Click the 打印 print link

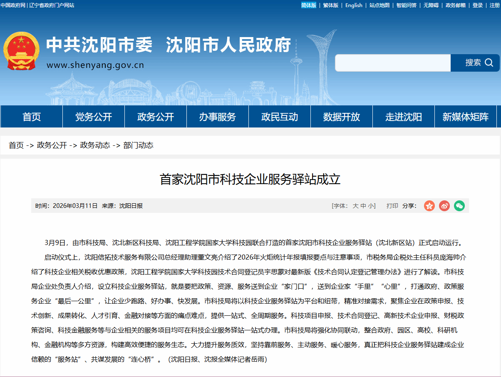(x=392, y=206)
